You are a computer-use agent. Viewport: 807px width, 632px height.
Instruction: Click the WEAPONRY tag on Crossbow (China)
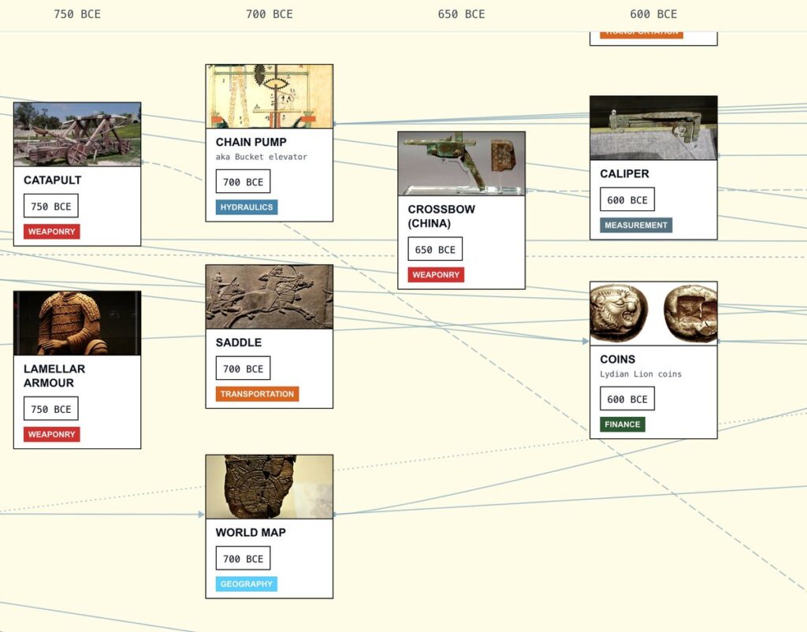(435, 275)
